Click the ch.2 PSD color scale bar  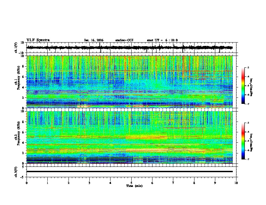[x=243, y=141]
